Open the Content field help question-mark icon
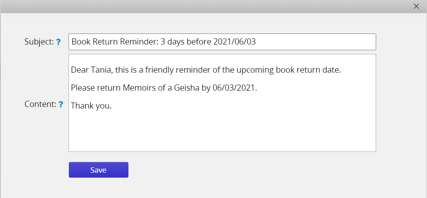The height and width of the screenshot is (198, 427). point(61,104)
